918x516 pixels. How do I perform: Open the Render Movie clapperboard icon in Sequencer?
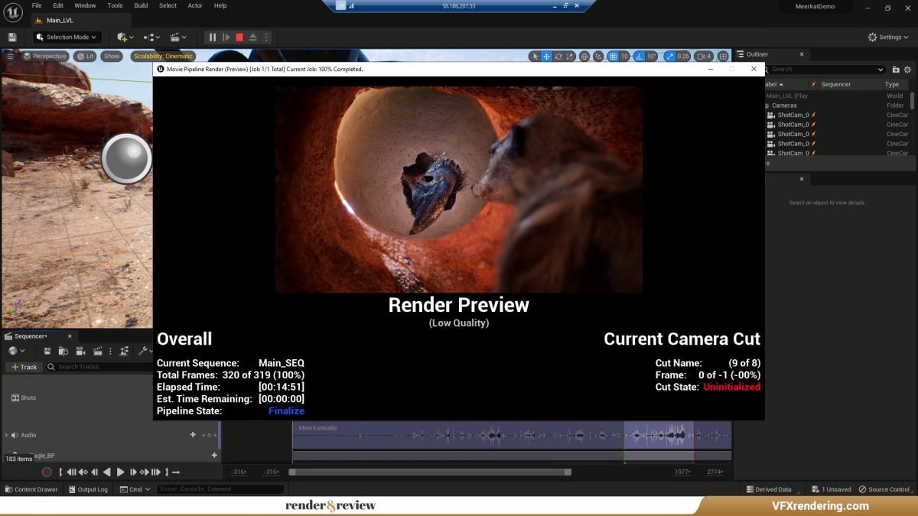[98, 352]
